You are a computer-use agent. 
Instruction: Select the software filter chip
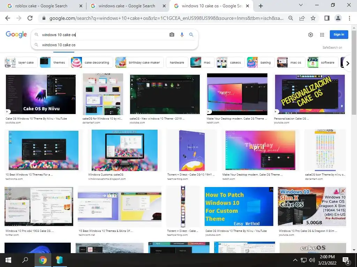pos(322,63)
